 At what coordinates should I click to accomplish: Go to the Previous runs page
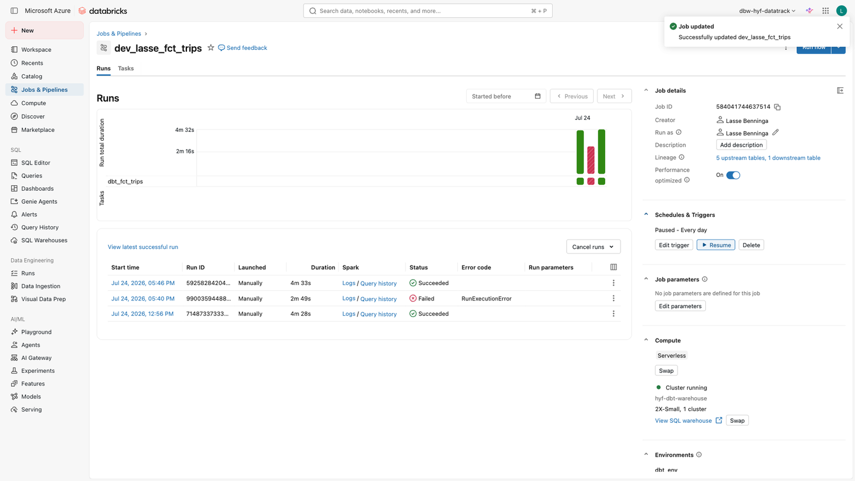click(572, 96)
